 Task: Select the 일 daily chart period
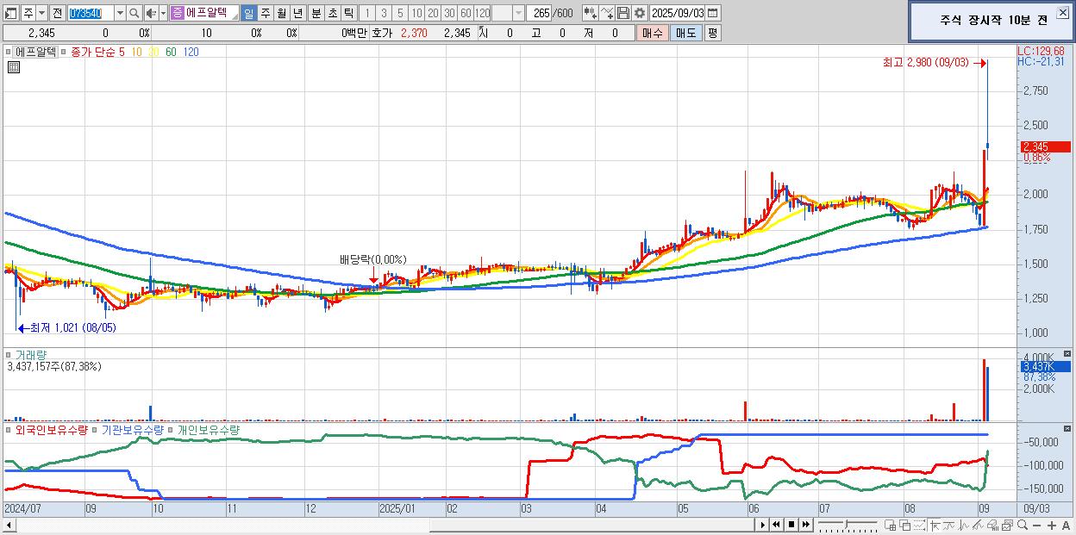coord(248,13)
